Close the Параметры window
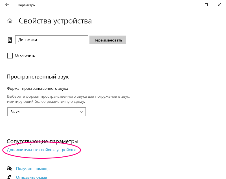The image size is (226, 179). click(219, 5)
